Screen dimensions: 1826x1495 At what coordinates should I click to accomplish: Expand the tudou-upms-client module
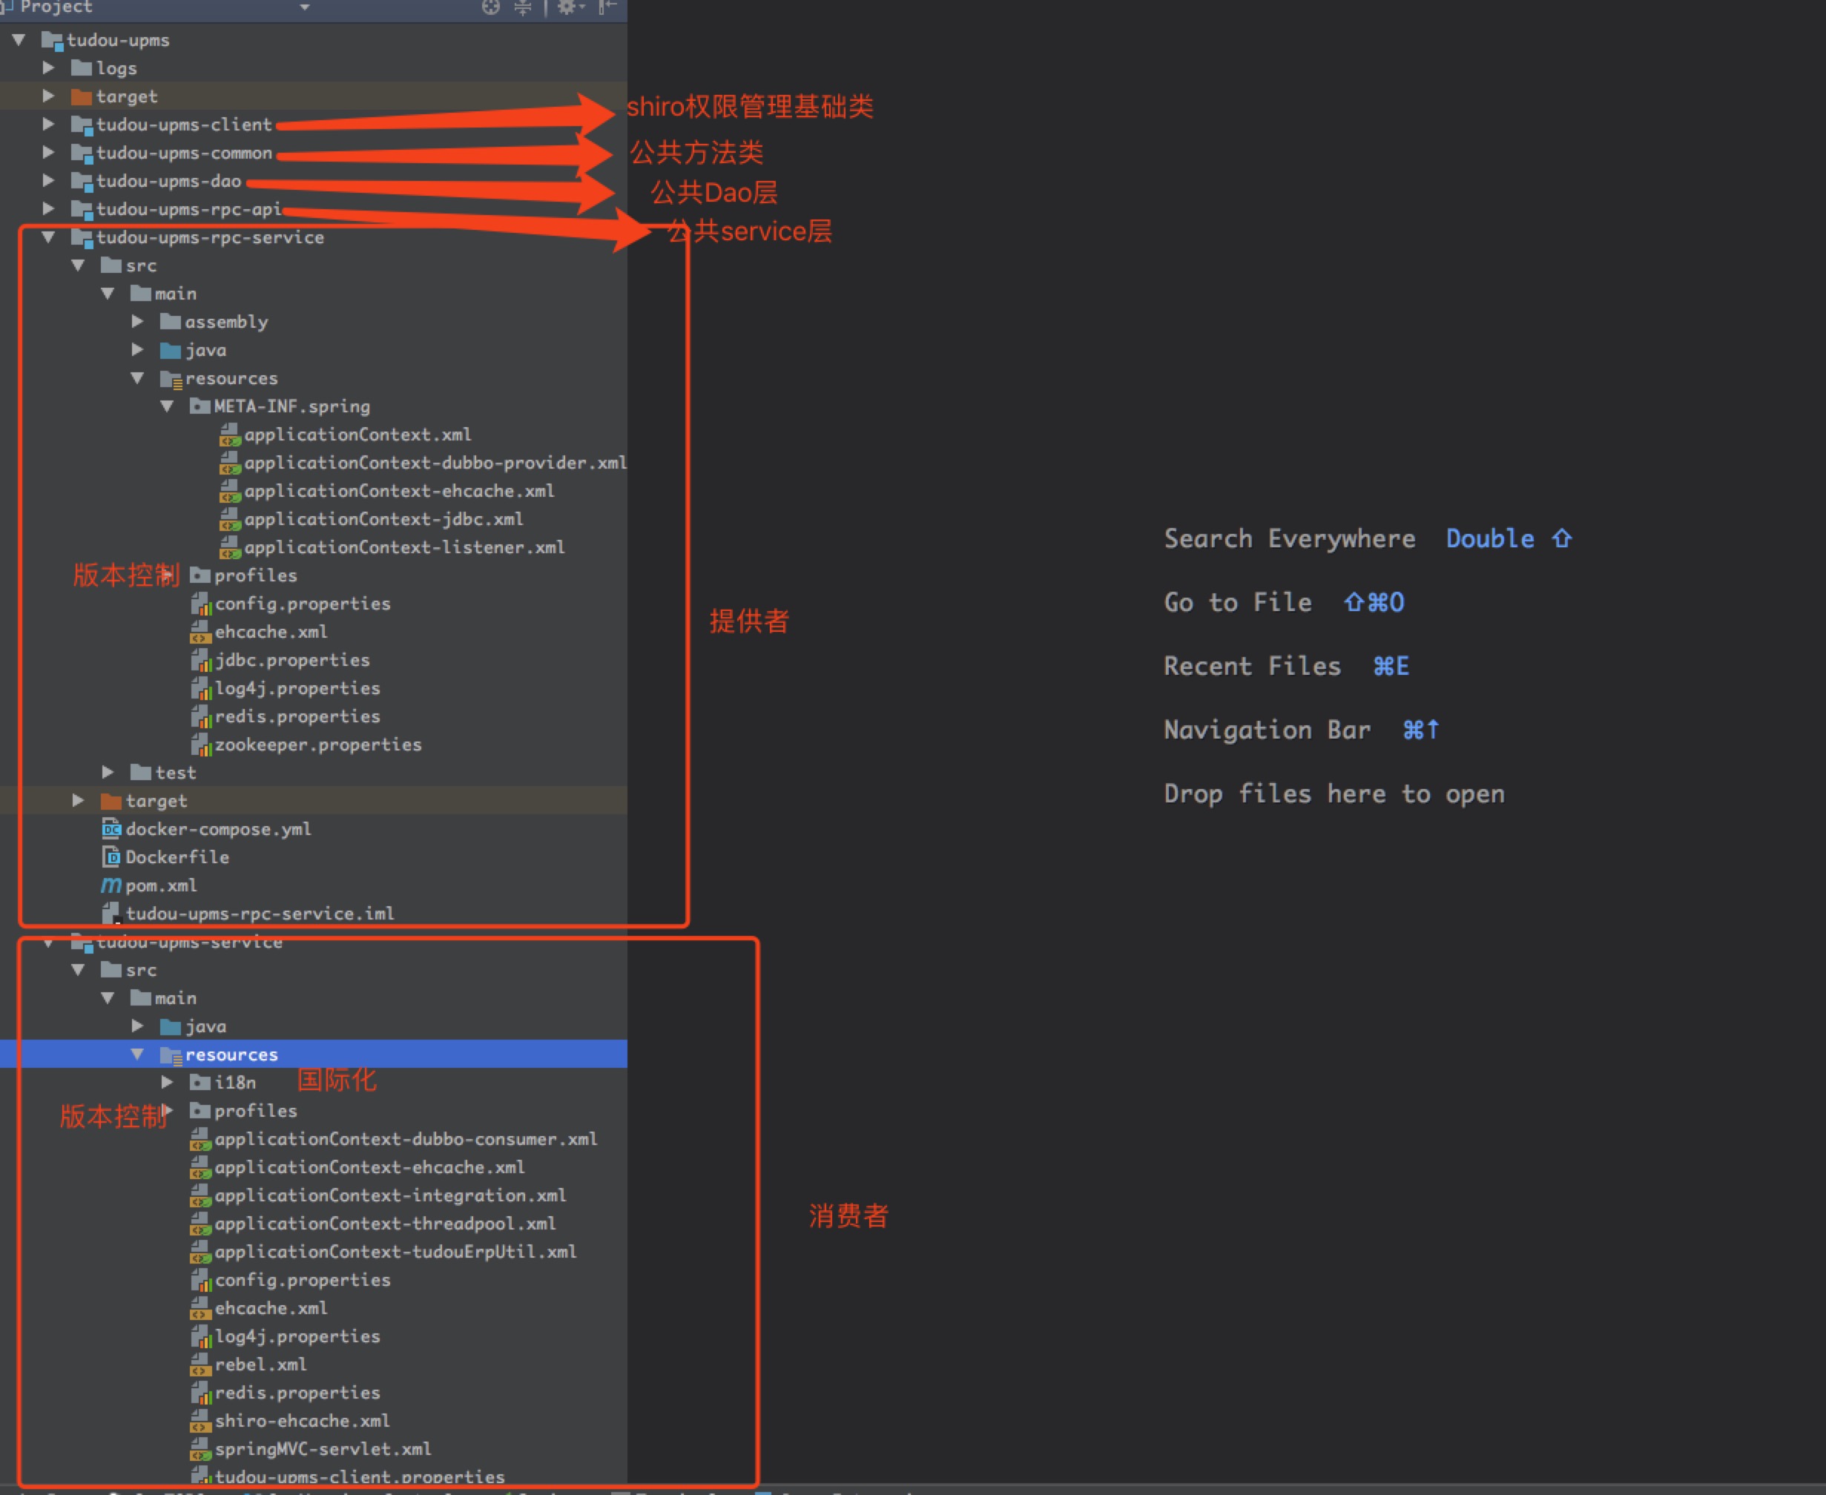pyautogui.click(x=49, y=124)
